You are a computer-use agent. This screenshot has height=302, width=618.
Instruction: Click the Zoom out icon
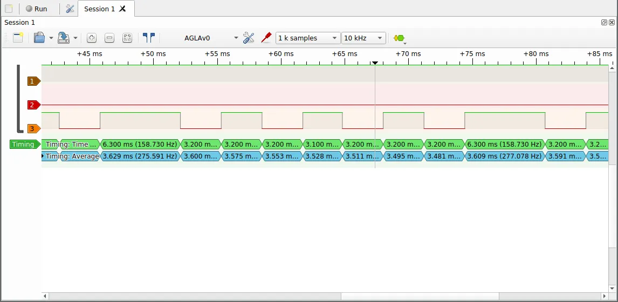[109, 38]
